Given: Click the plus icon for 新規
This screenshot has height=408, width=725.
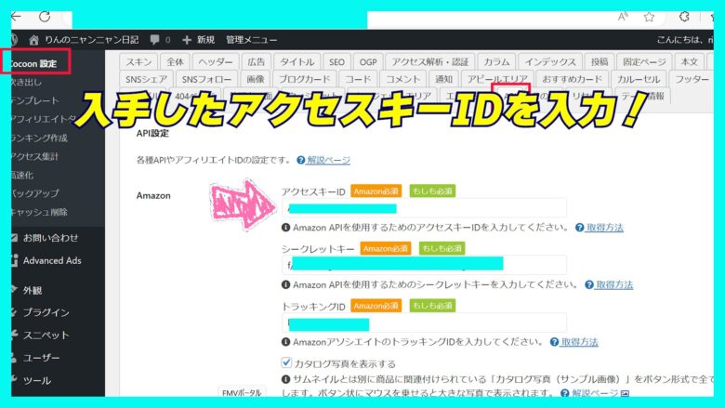Looking at the screenshot, I should tap(187, 40).
